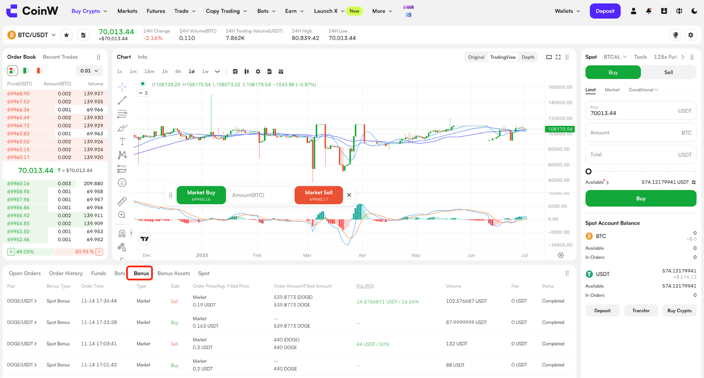Screen dimensions: 704x378
Task: Open the 0.01 price precision dropdown
Action: [89, 71]
